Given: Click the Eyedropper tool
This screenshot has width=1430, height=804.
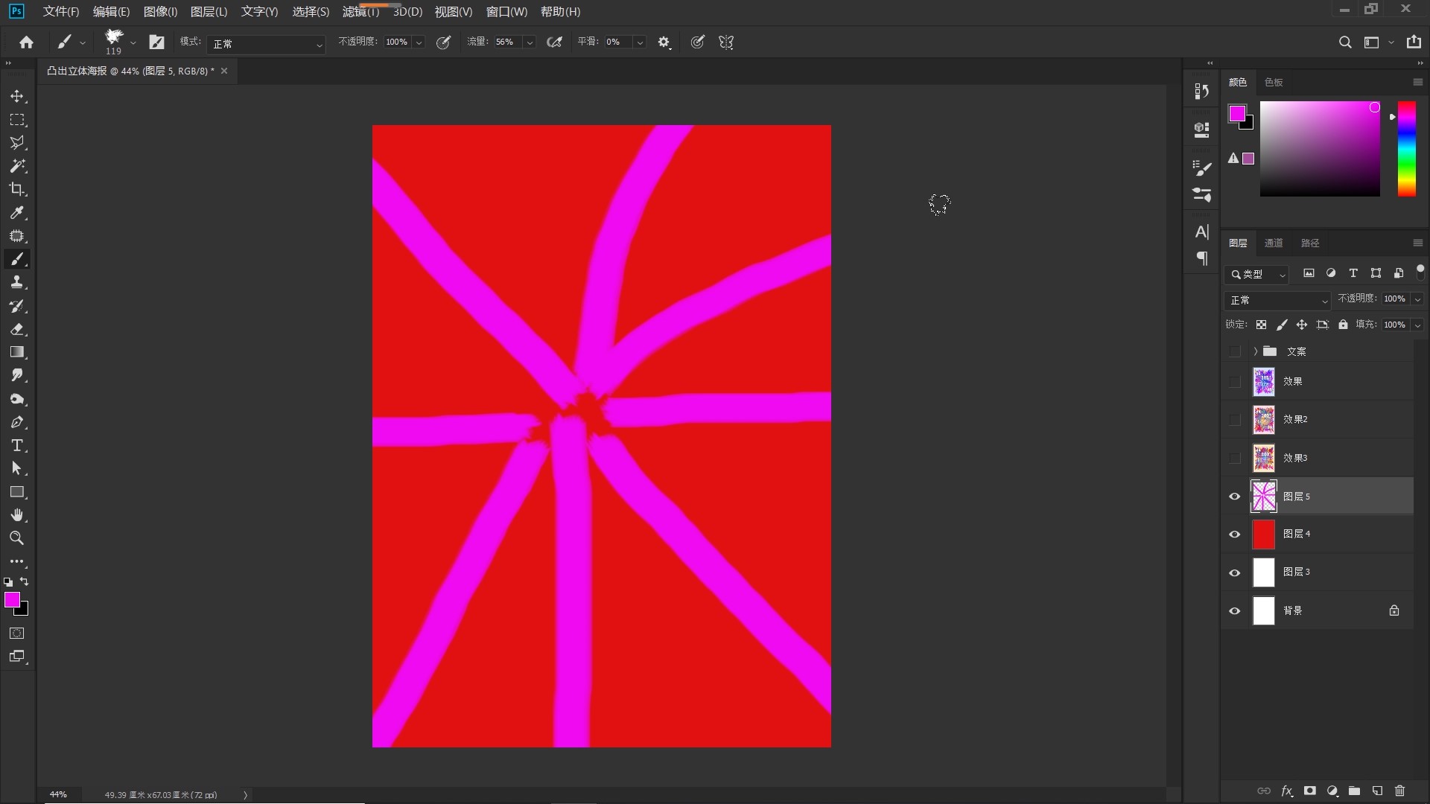Looking at the screenshot, I should click(x=17, y=213).
